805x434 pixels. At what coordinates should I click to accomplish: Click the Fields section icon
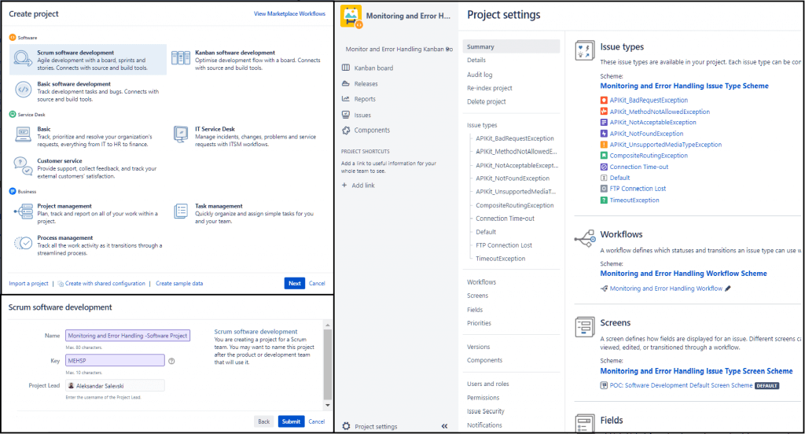(585, 423)
